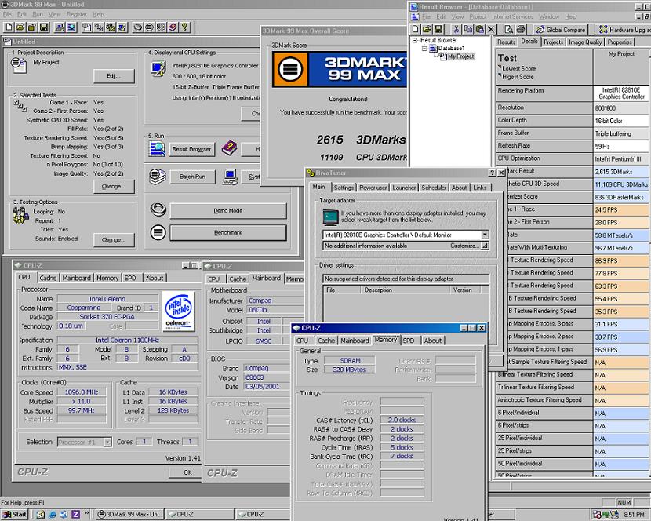Click Internet Explorer icon in quick launch
The width and height of the screenshot is (651, 521).
click(x=53, y=515)
